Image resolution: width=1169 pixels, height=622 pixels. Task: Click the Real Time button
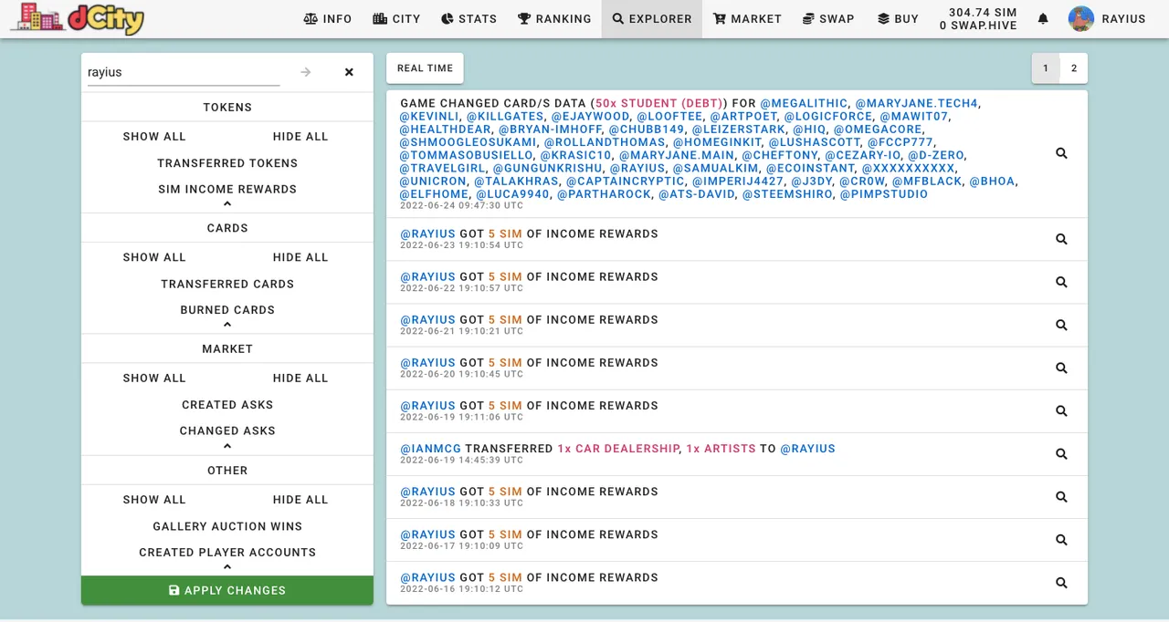click(425, 68)
